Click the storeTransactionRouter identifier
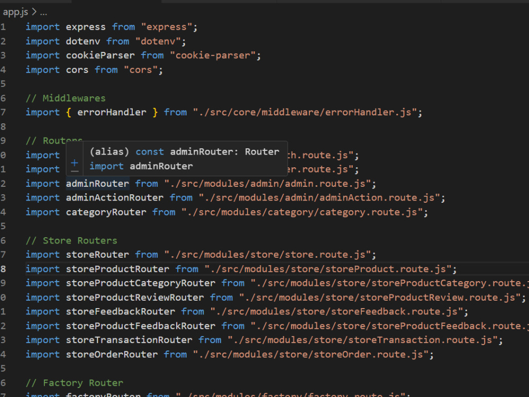Image resolution: width=529 pixels, height=397 pixels. [x=129, y=340]
